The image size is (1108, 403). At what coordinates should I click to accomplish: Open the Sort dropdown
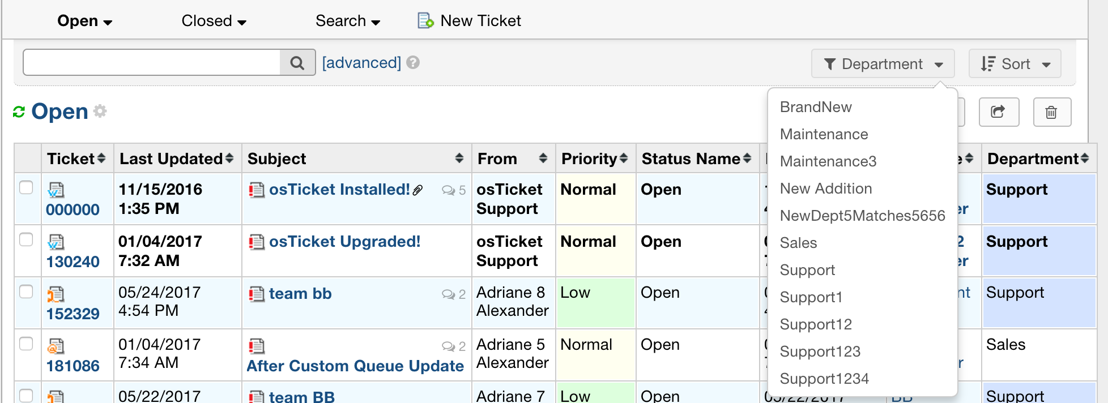click(x=1015, y=63)
